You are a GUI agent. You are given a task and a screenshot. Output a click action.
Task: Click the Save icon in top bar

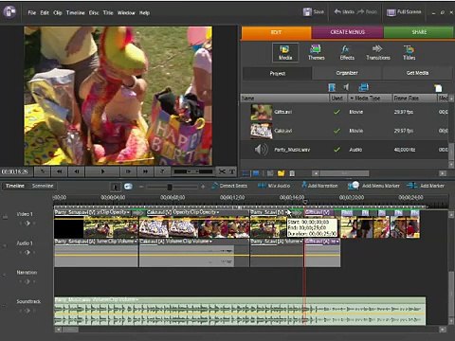click(307, 12)
